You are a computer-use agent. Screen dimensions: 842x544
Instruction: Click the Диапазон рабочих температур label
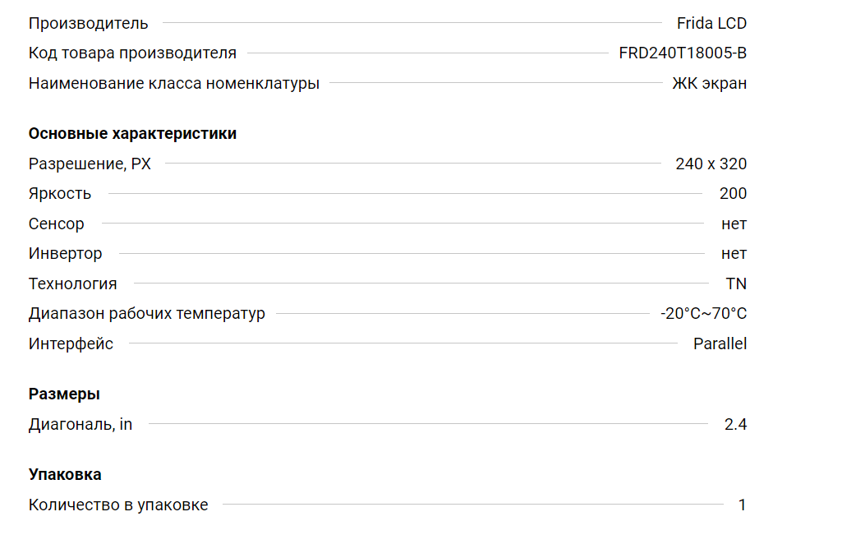click(x=146, y=313)
